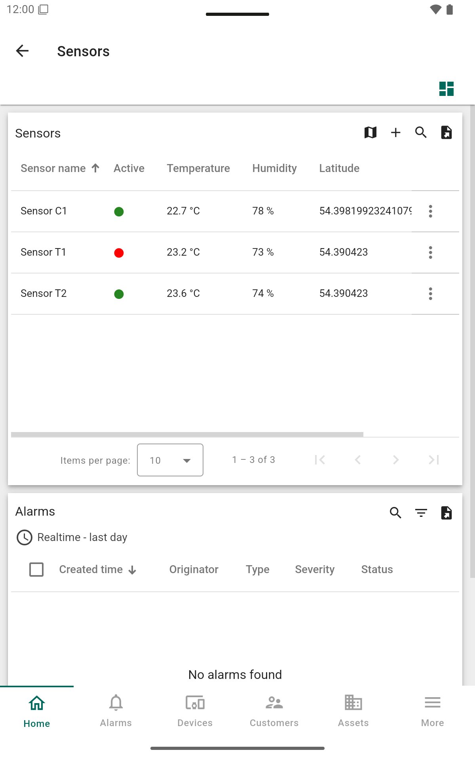Open the Items per page dropdown
Screen dimensions: 475x761
point(170,460)
